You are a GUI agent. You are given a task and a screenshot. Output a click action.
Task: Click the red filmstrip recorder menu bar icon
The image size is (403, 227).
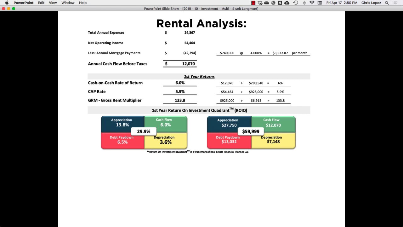click(x=253, y=3)
